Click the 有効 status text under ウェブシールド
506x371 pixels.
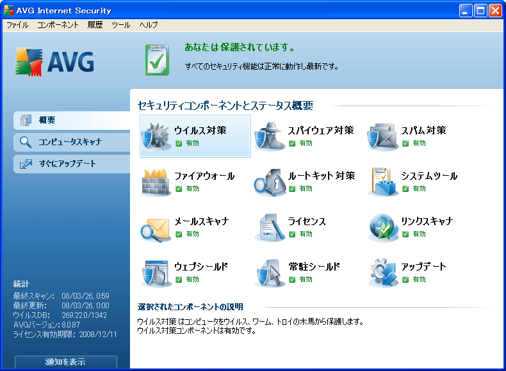click(193, 280)
